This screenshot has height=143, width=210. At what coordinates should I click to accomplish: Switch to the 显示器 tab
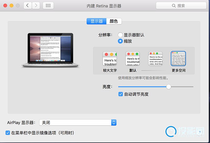coord(97,21)
